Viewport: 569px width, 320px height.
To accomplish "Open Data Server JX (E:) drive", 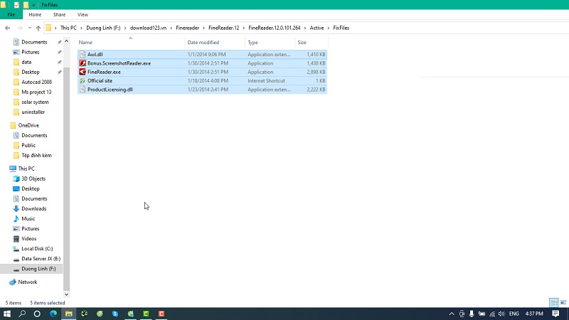I will point(41,259).
